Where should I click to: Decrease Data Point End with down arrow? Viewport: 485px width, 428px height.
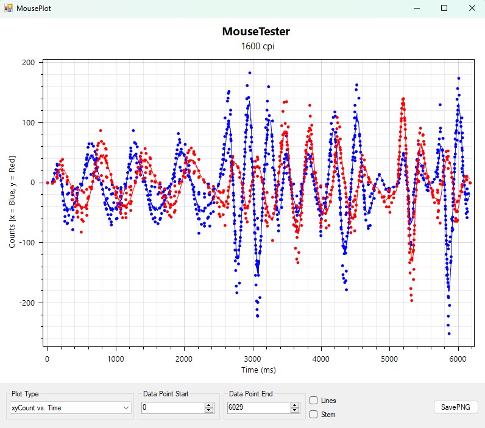tap(295, 410)
